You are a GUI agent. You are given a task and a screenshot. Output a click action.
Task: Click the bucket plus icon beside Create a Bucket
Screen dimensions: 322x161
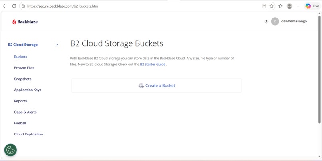pos(141,86)
